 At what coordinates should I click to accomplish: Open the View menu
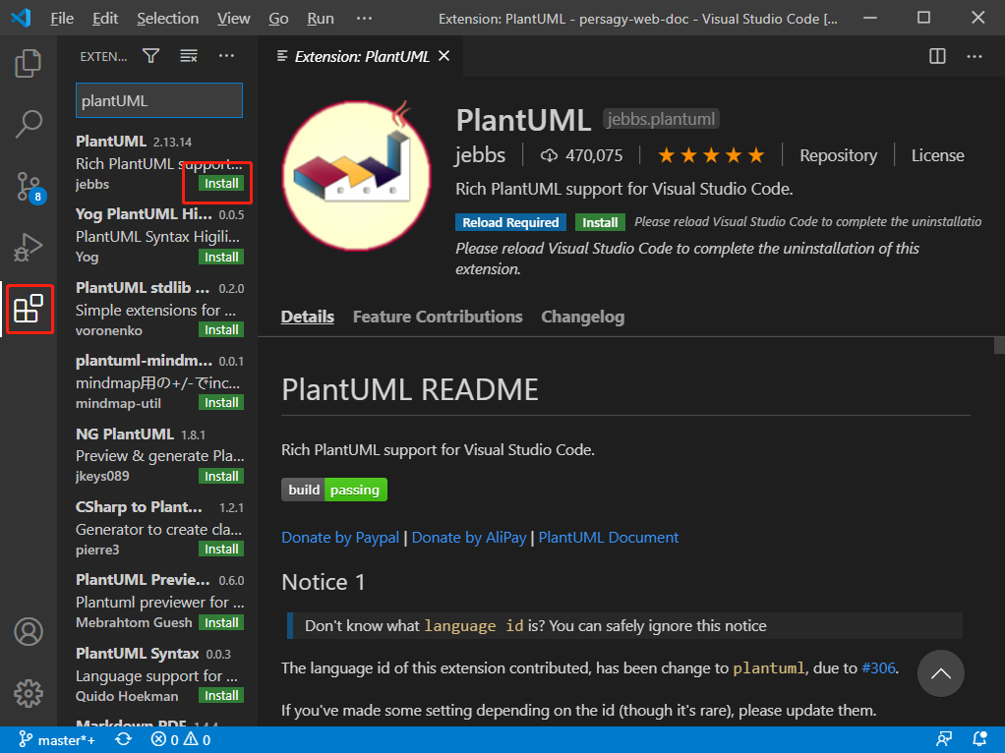[233, 17]
